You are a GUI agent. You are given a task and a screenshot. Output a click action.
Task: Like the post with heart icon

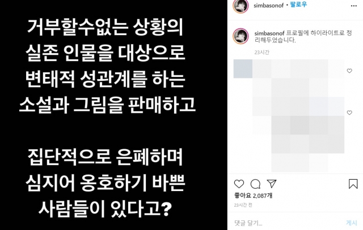click(x=239, y=184)
